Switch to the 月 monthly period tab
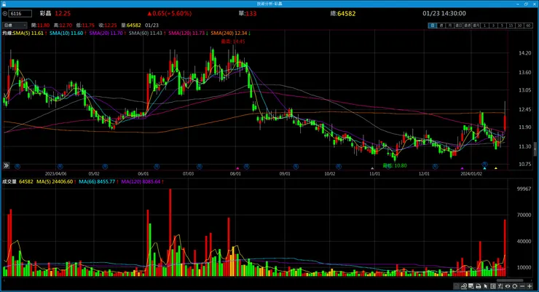The width and height of the screenshot is (539, 292). click(x=450, y=25)
